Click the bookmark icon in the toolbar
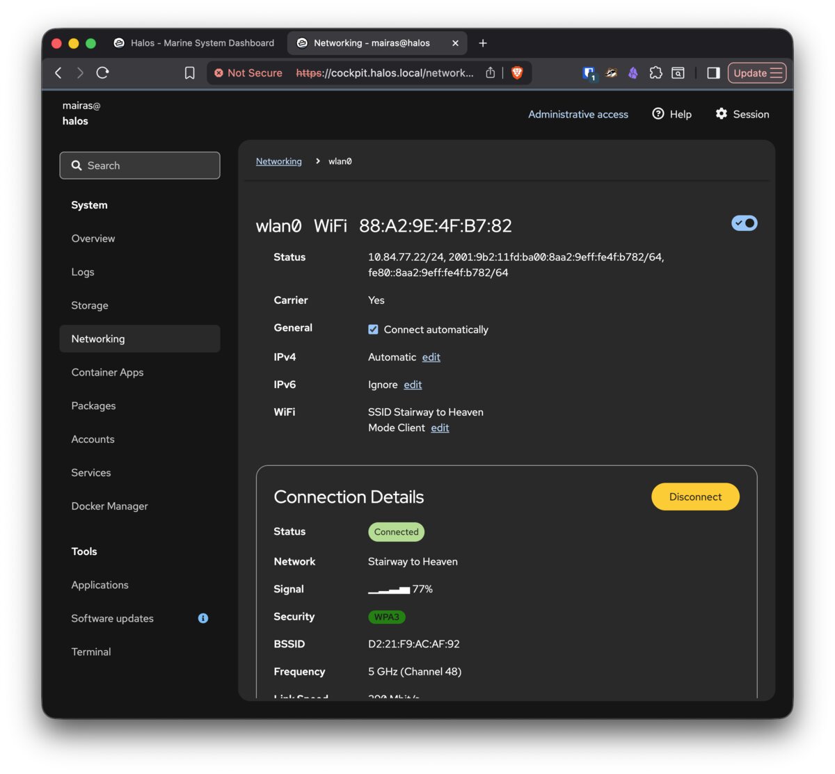Viewport: 835px width, 774px height. (189, 72)
